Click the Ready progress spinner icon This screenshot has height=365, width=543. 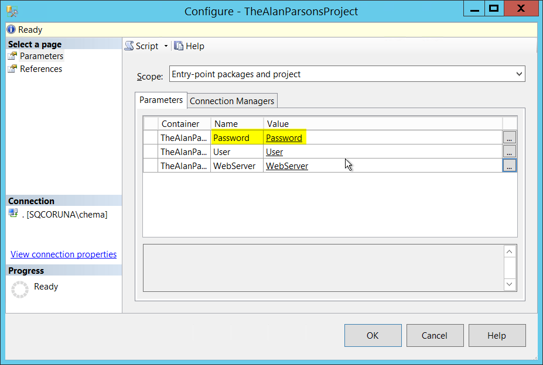click(19, 287)
